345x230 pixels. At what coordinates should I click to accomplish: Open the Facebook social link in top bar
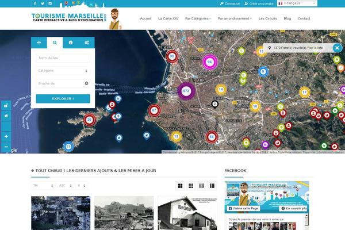coord(34,3)
